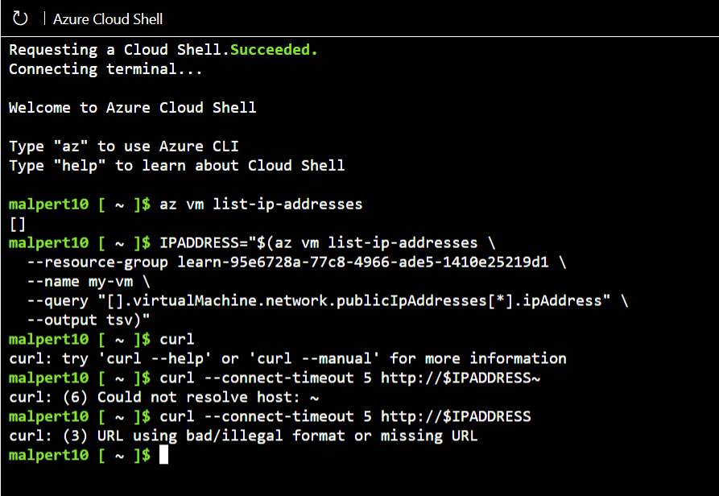719x496 pixels.
Task: Select the Could not resolve host error
Action: (161, 397)
